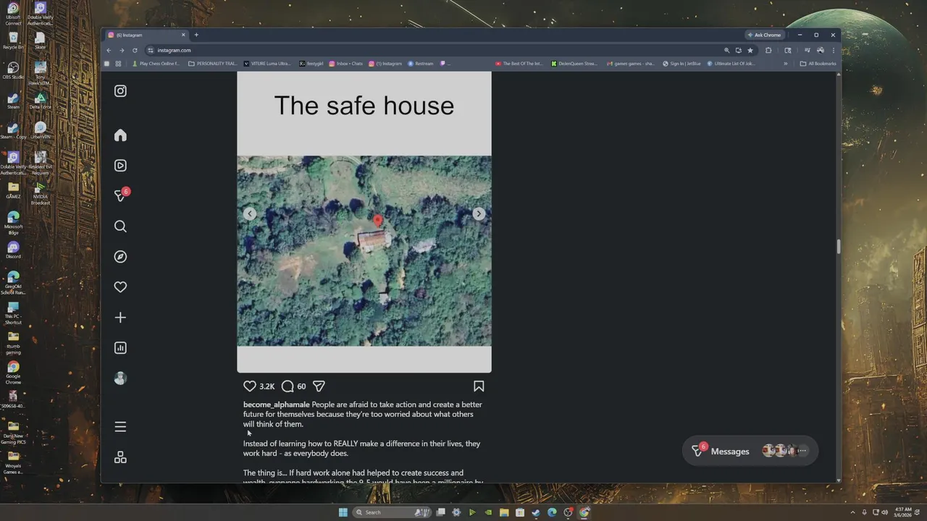
Task: Click the Create plus icon in the sidebar
Action: pyautogui.click(x=120, y=318)
